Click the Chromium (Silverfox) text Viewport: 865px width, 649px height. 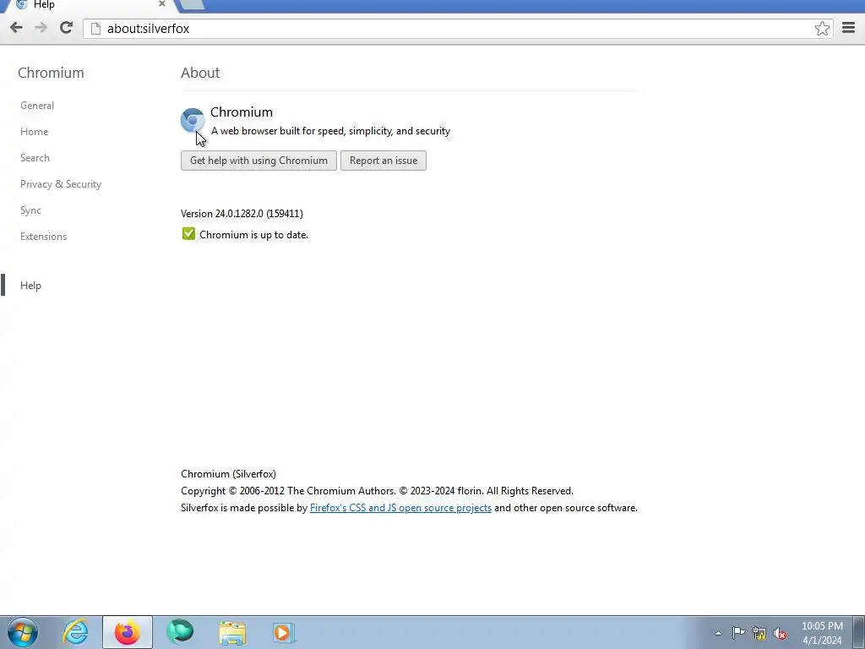tap(228, 474)
